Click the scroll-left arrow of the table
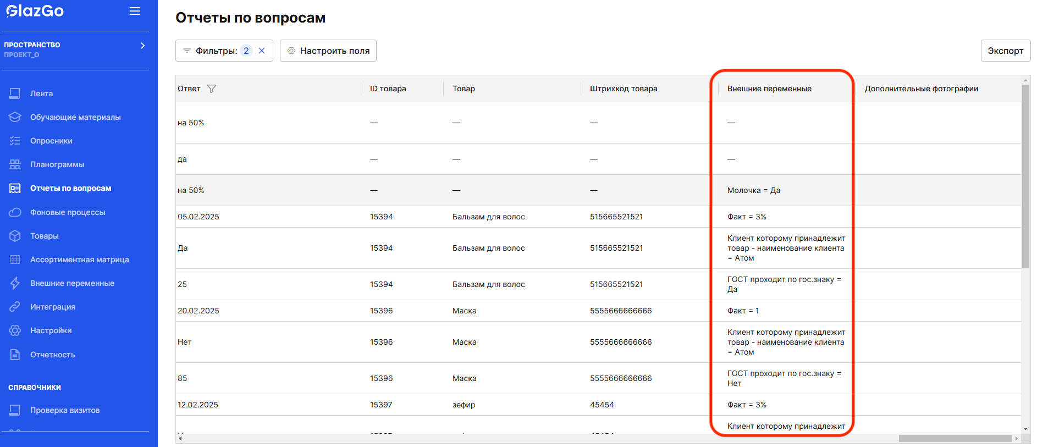Image resolution: width=1037 pixels, height=447 pixels. [x=180, y=438]
